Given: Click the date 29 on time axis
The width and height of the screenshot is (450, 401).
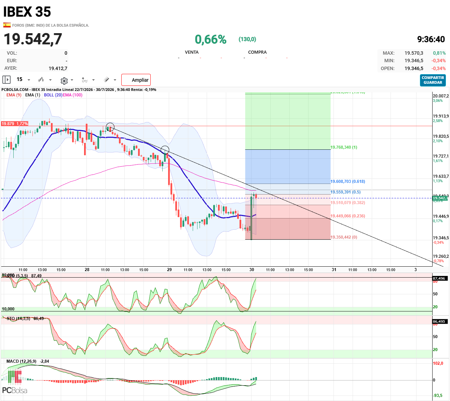Looking at the screenshot, I should [169, 270].
